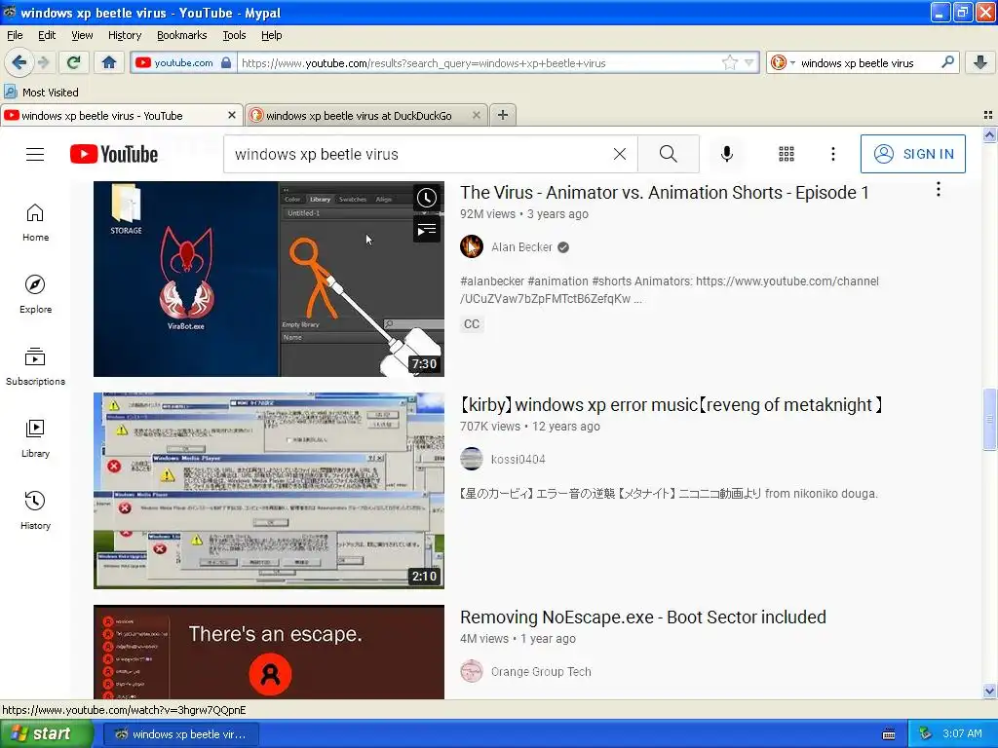Open action menu for The Virus video
The width and height of the screenshot is (998, 748).
point(939,190)
